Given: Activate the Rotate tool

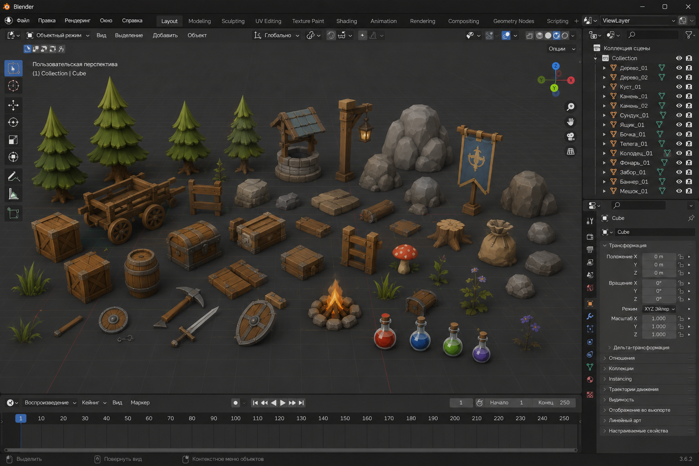Looking at the screenshot, I should click(x=13, y=122).
